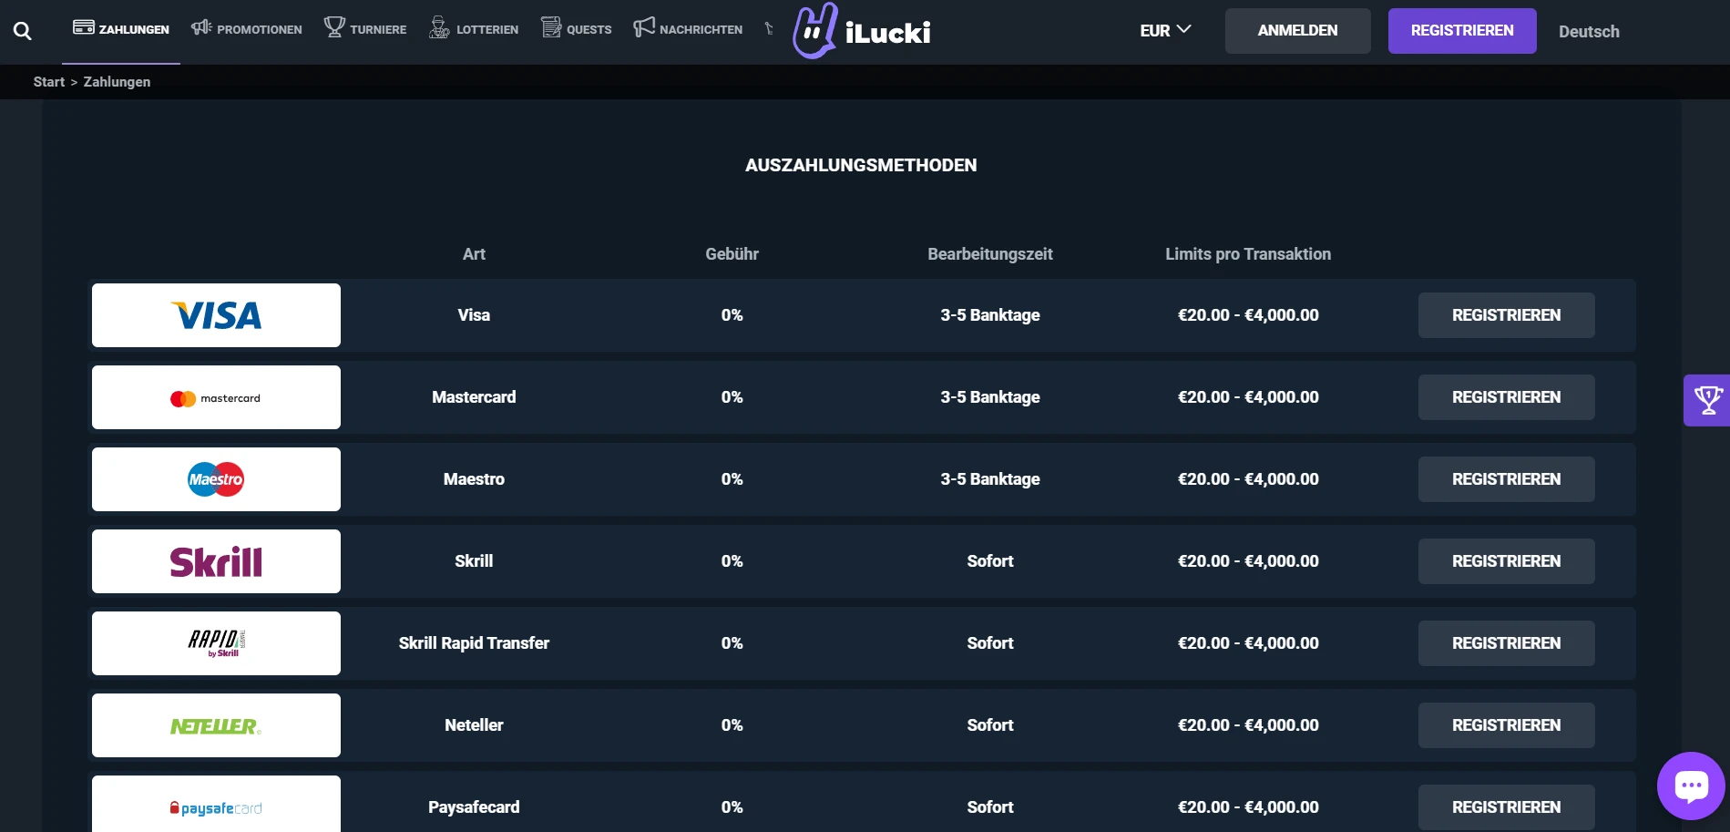This screenshot has height=832, width=1730.
Task: Go to the Zahlungen menu item
Action: [121, 29]
